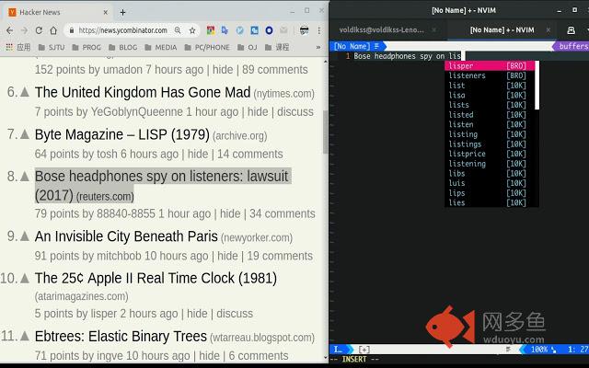Choose 'listen' completion entry
This screenshot has height=368, width=589.
coord(490,124)
